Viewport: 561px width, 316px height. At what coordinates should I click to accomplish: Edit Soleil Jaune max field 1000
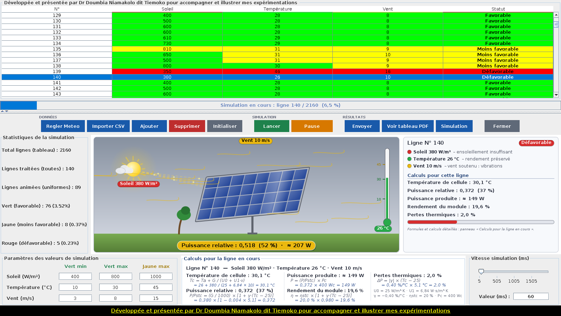pyautogui.click(x=156, y=276)
